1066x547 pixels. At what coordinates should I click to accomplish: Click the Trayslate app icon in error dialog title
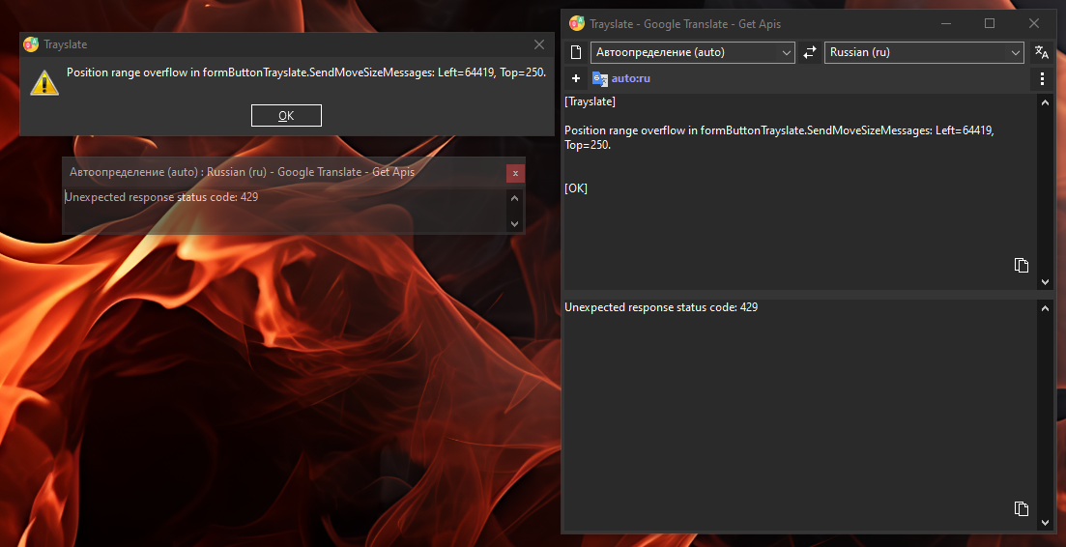31,44
